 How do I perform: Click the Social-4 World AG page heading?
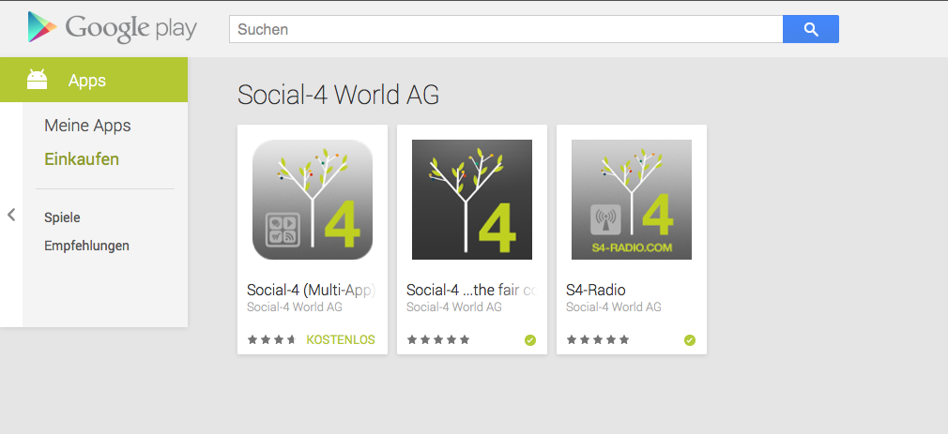(x=339, y=95)
